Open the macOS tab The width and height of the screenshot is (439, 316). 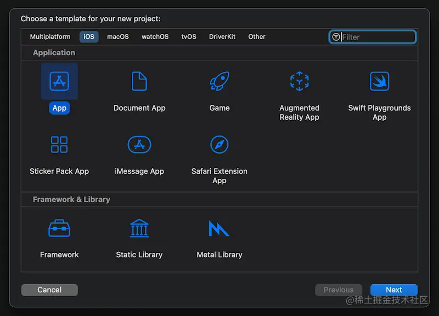(x=118, y=37)
